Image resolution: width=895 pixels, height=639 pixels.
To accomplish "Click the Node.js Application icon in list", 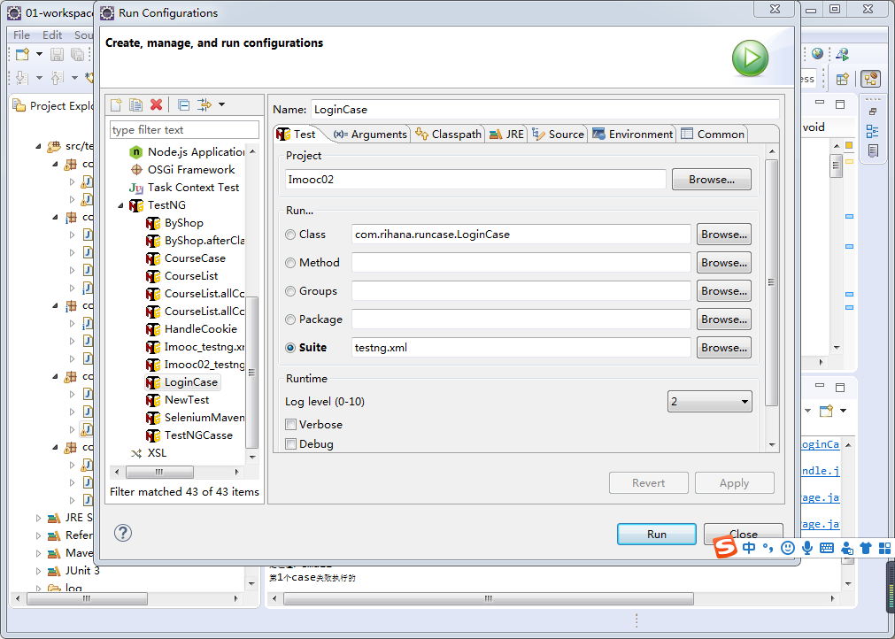I will tap(135, 152).
